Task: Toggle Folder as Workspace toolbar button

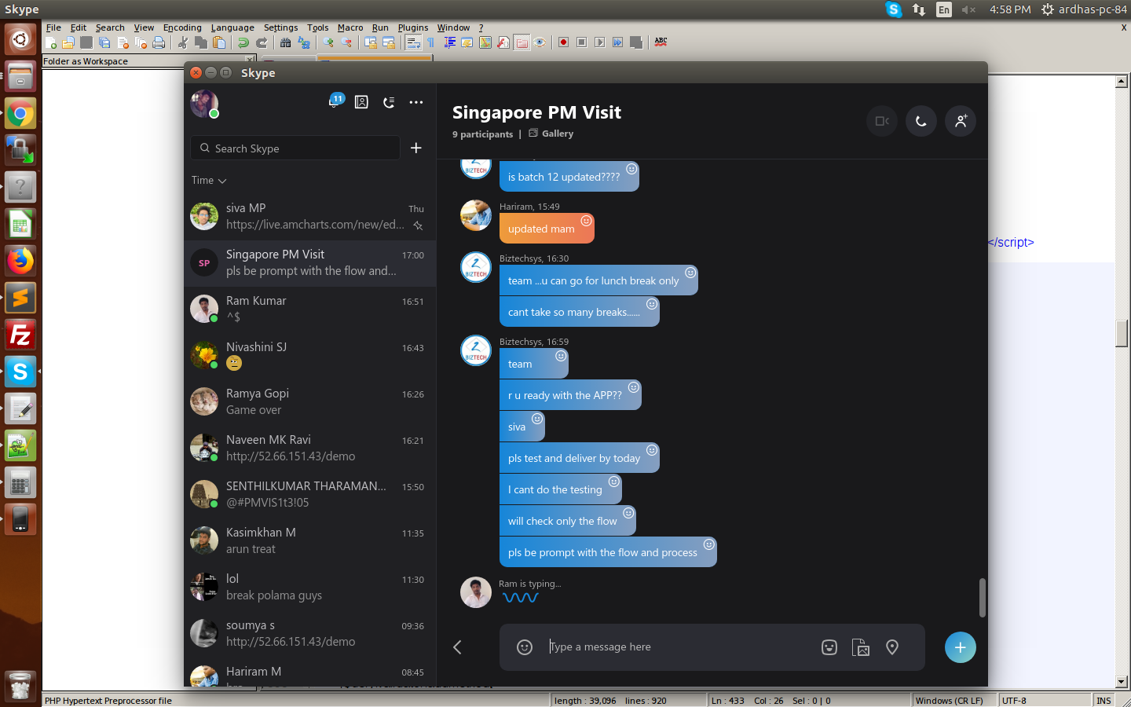Action: [x=522, y=42]
